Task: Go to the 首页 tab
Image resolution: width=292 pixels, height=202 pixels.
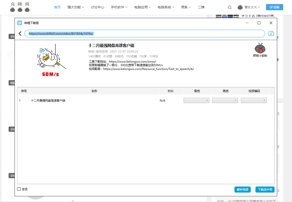Action: pyautogui.click(x=57, y=7)
